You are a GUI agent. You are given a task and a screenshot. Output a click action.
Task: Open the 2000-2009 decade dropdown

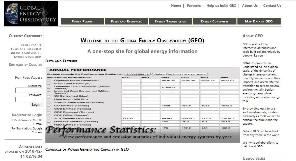137,74
